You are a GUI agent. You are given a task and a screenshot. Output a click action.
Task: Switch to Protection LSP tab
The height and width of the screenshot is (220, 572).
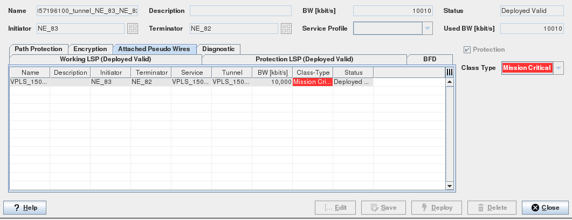tap(304, 59)
